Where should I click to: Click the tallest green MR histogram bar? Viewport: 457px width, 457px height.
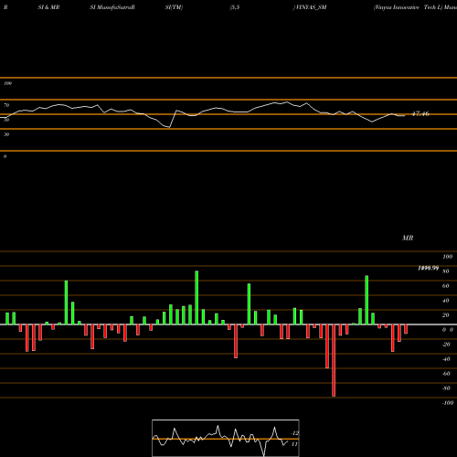(x=197, y=298)
